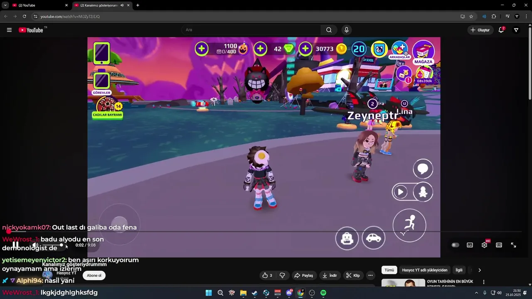Screen dimensions: 532x299
Task: Go back in browser history
Action: point(6,16)
